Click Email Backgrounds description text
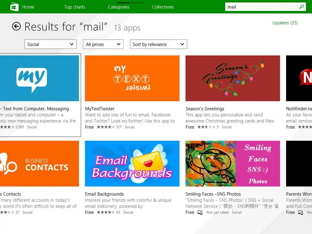The height and width of the screenshot is (234, 312). point(128,203)
